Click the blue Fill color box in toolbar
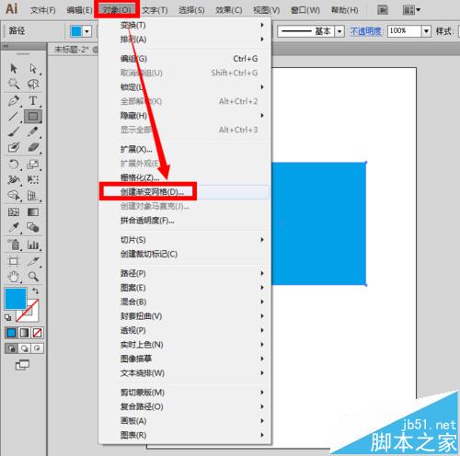460x456 pixels. click(16, 299)
